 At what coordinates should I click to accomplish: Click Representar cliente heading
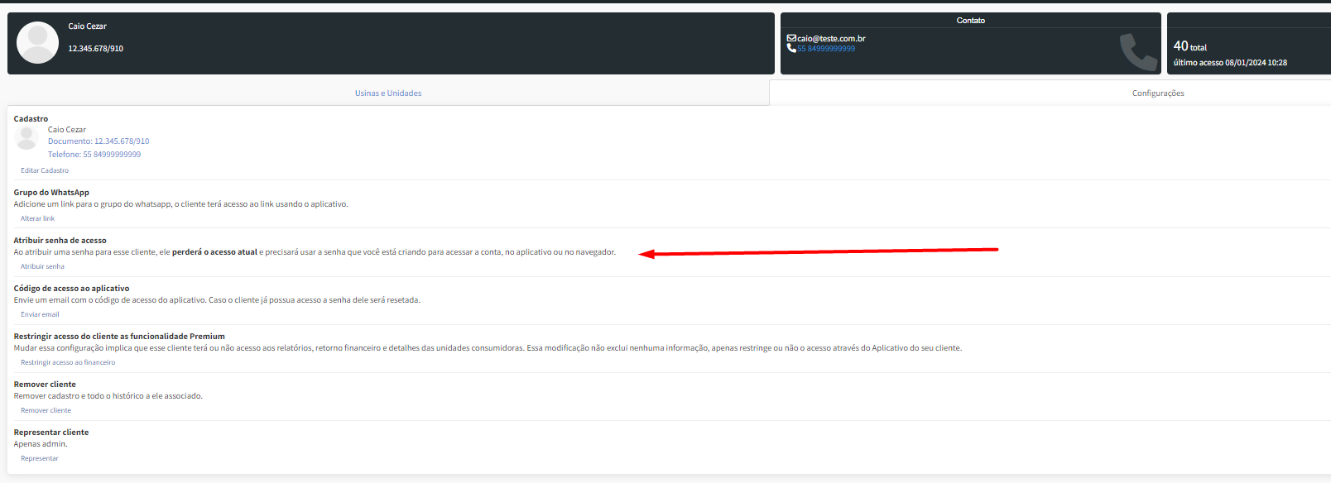tap(51, 433)
